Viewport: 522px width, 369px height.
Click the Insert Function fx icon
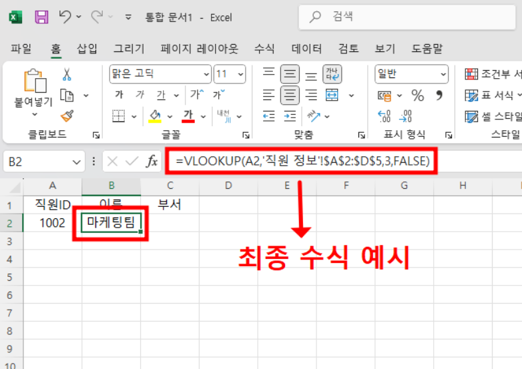[152, 161]
